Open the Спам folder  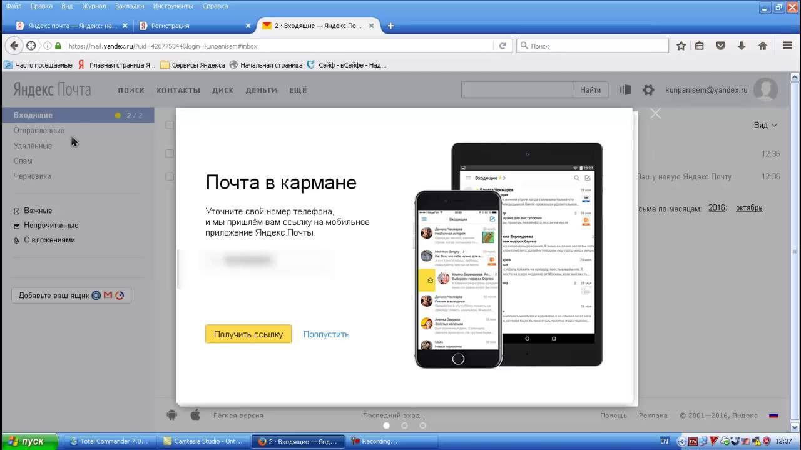click(23, 161)
